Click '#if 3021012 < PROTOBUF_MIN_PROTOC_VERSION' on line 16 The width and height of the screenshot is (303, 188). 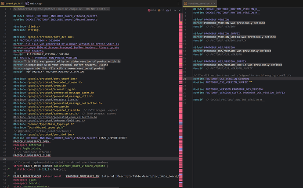pyautogui.click(x=45, y=58)
